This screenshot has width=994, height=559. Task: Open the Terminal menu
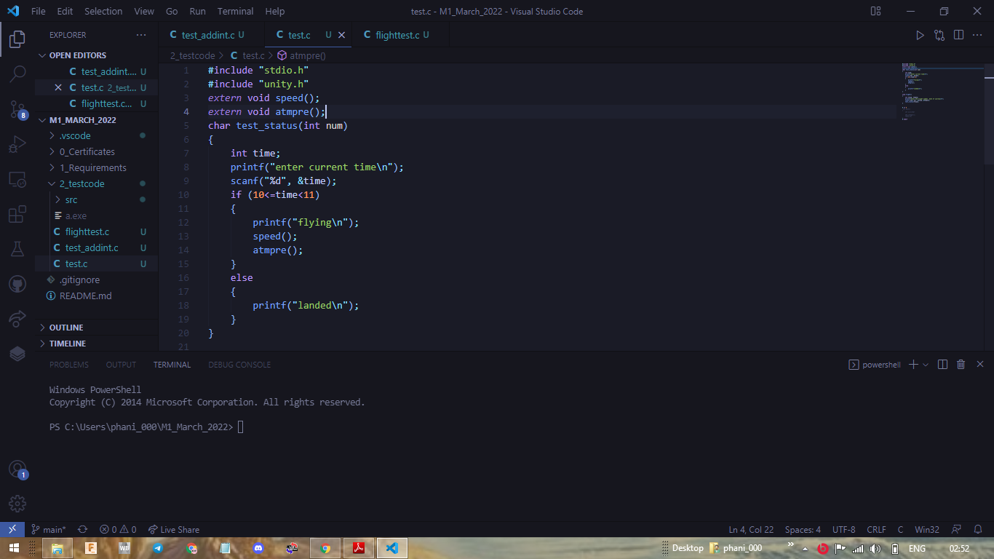[x=235, y=11]
